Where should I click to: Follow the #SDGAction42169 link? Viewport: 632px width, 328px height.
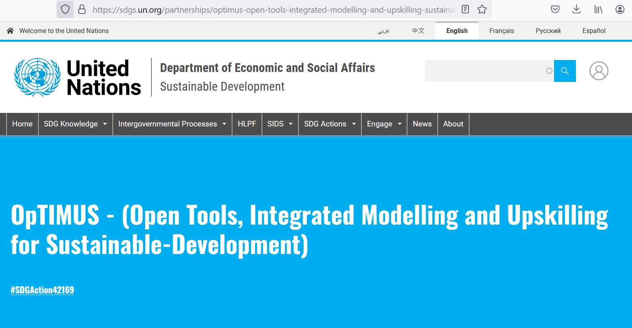[x=42, y=290]
